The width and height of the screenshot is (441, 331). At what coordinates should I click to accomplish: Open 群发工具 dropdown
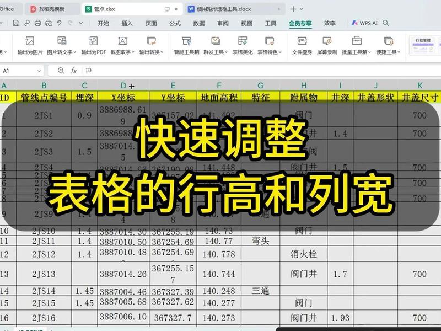[x=216, y=46]
